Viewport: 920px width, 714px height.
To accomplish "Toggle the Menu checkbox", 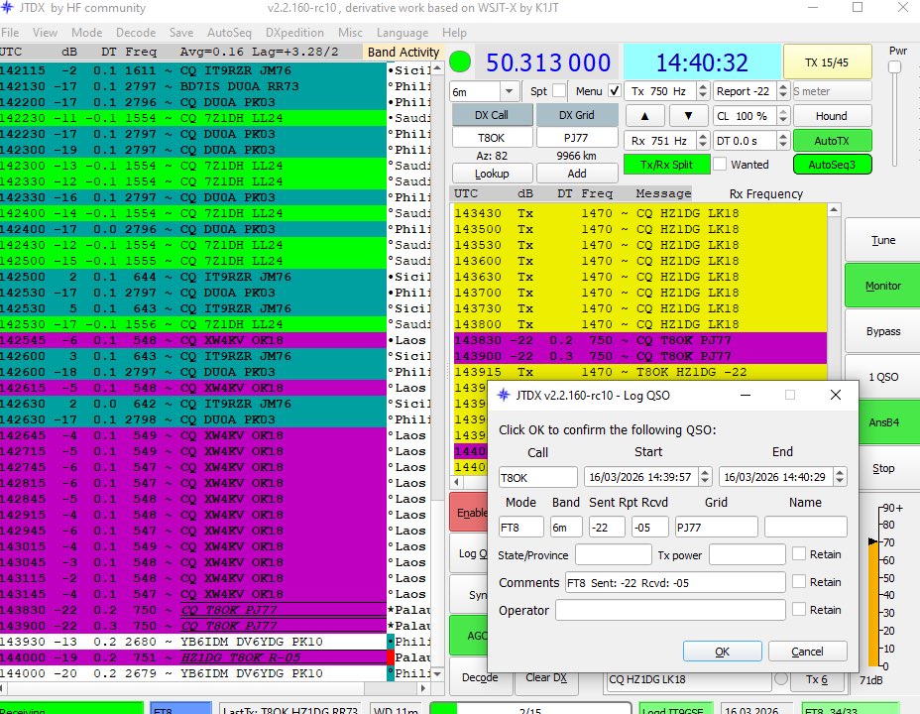I will [x=615, y=91].
